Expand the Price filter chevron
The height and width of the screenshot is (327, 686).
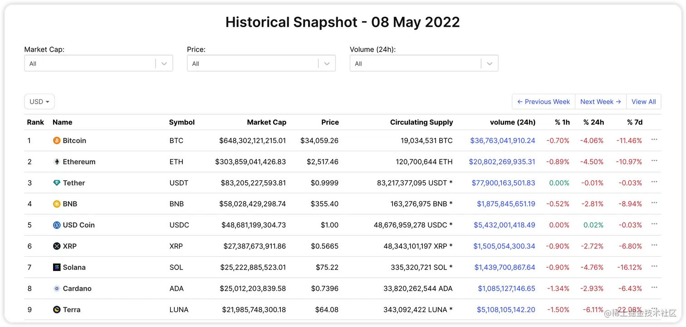327,63
